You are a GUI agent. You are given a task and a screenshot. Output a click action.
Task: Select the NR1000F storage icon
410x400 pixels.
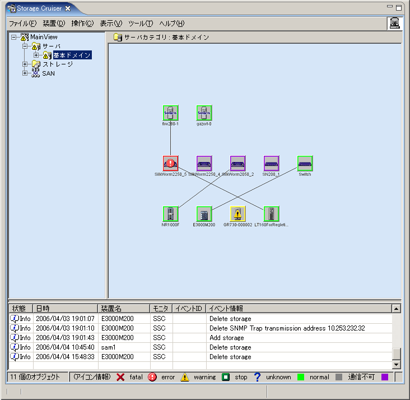[170, 214]
